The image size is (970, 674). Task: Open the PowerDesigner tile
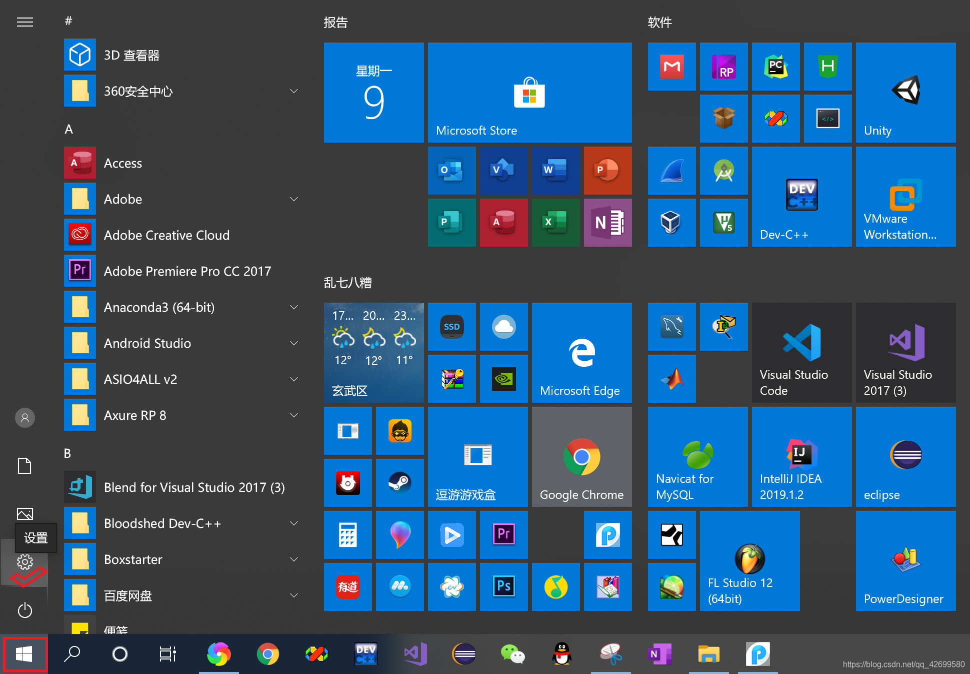click(905, 561)
